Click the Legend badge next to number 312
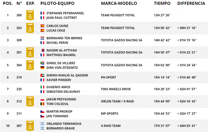Image resolution: width=208 pixels, height=132 pixels. [x=30, y=101]
